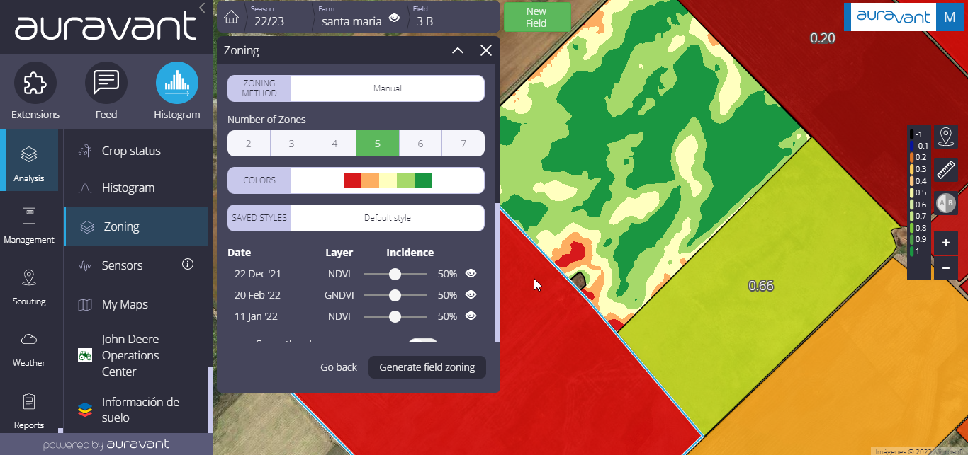Click the Histogram chart icon

(x=176, y=83)
